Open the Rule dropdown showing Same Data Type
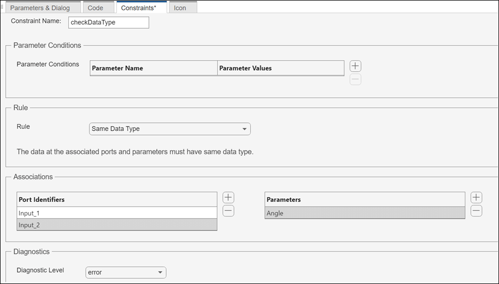 pos(170,129)
